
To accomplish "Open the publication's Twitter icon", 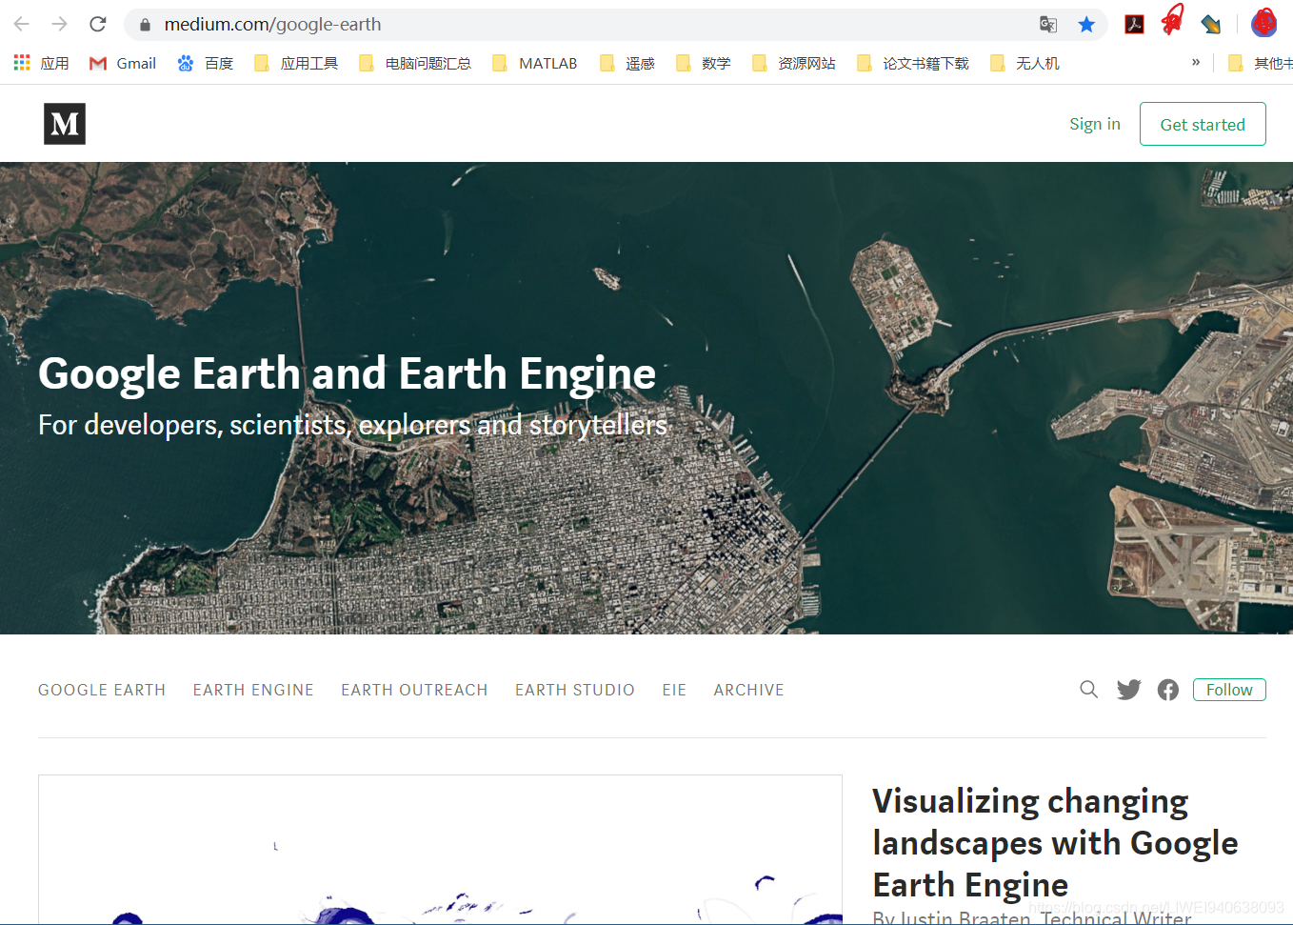I will click(x=1129, y=690).
